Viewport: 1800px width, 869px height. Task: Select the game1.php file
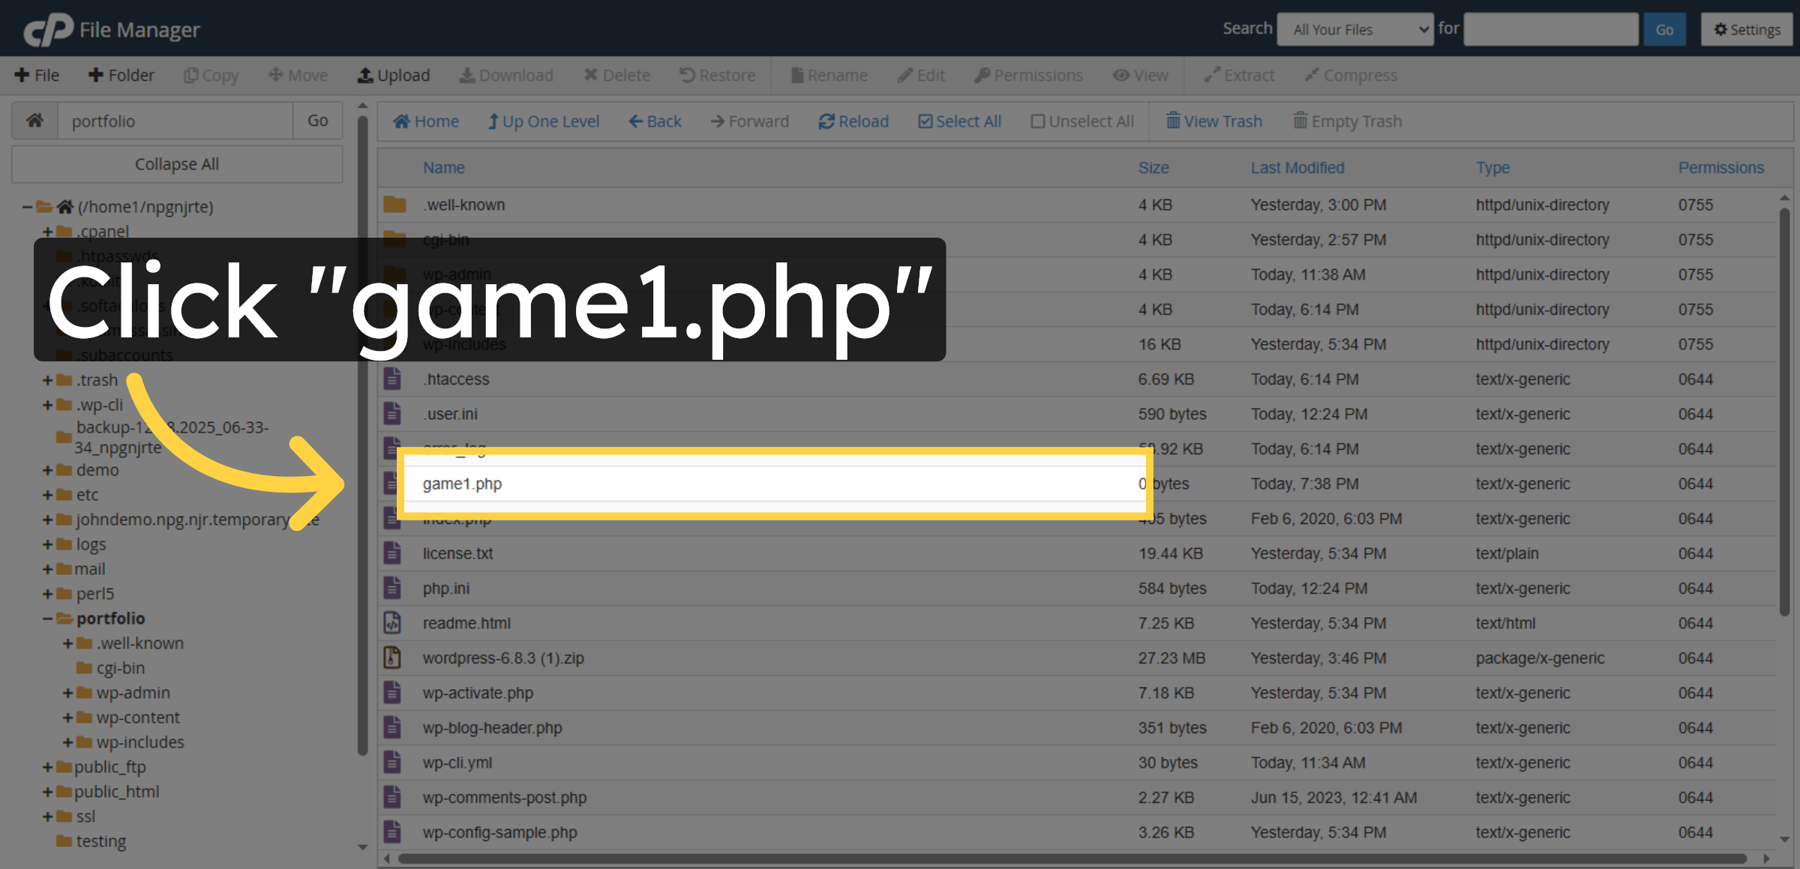[462, 484]
